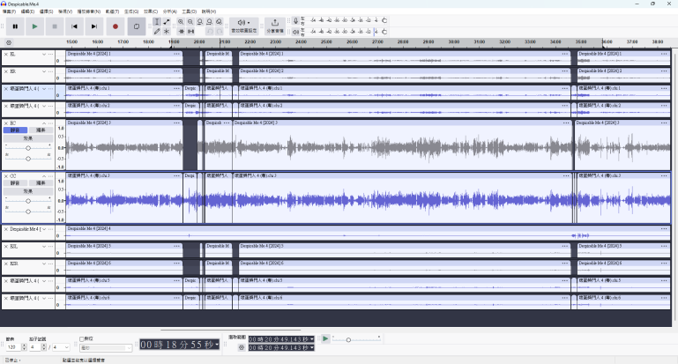Screen dimensions: 678x364
Task: Click Silence audio selection icon
Action: pos(190,31)
